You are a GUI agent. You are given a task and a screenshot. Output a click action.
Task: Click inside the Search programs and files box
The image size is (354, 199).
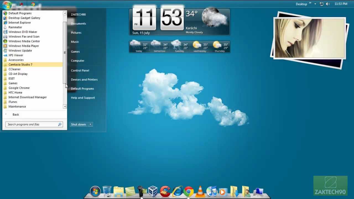[32, 124]
